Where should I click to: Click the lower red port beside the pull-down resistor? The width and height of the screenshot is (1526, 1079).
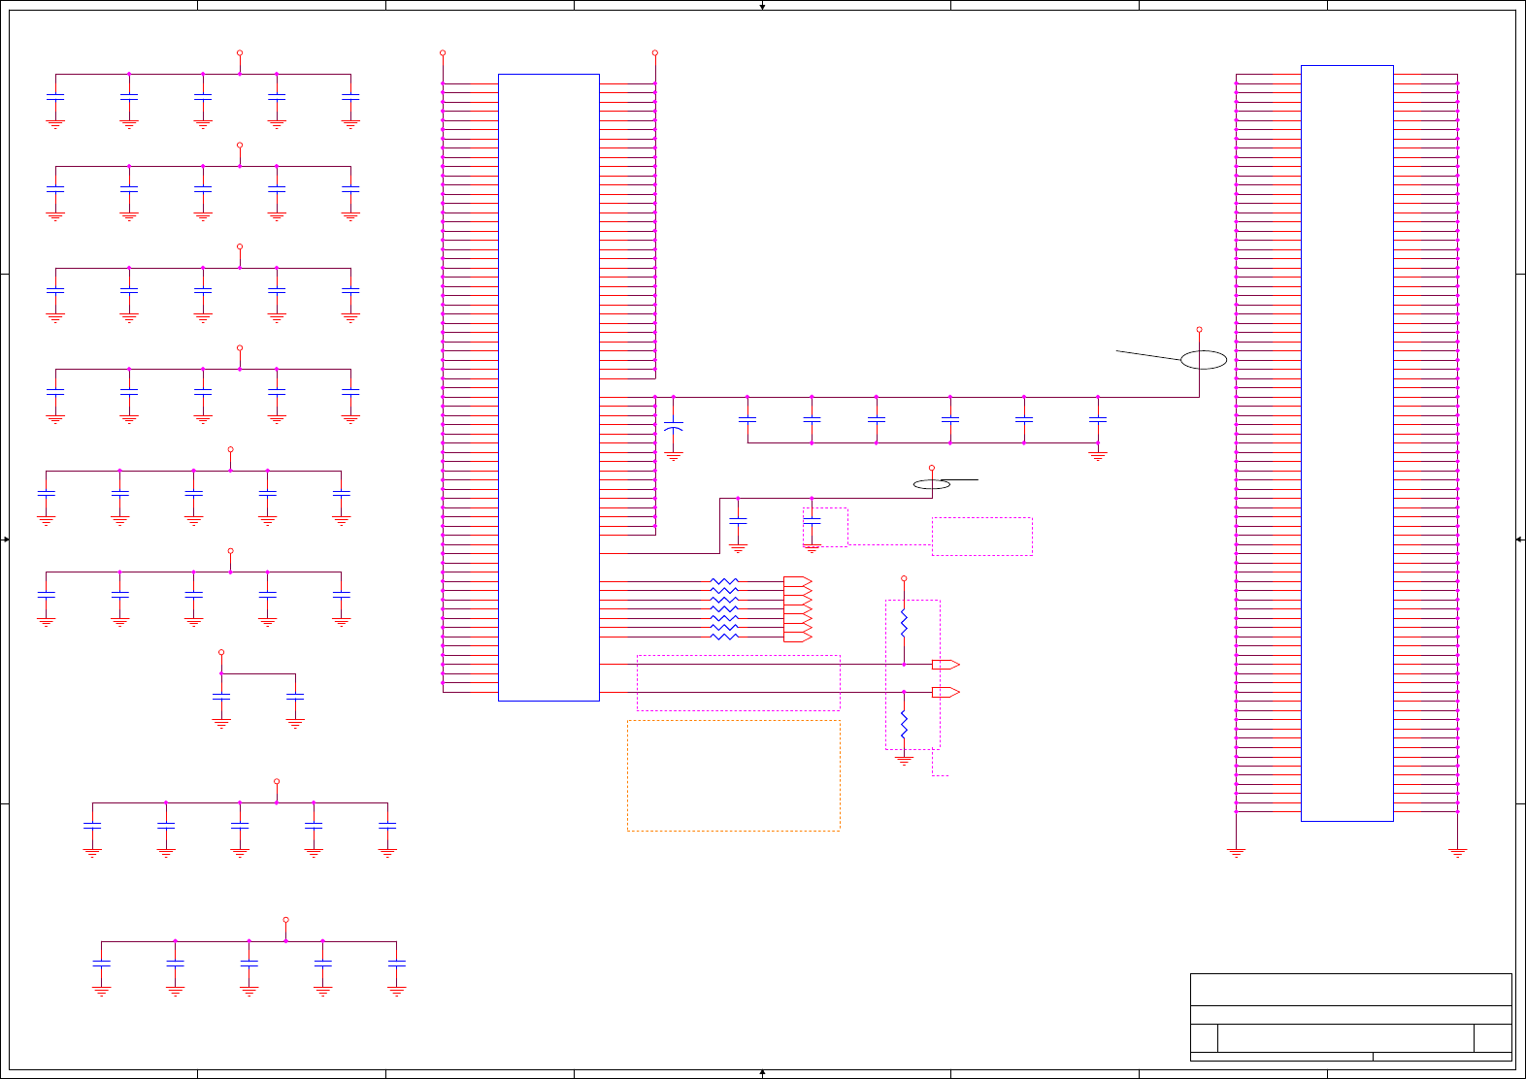coord(945,693)
